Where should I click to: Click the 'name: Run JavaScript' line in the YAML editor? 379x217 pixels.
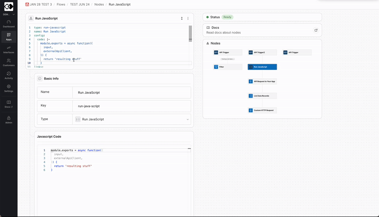pos(50,31)
